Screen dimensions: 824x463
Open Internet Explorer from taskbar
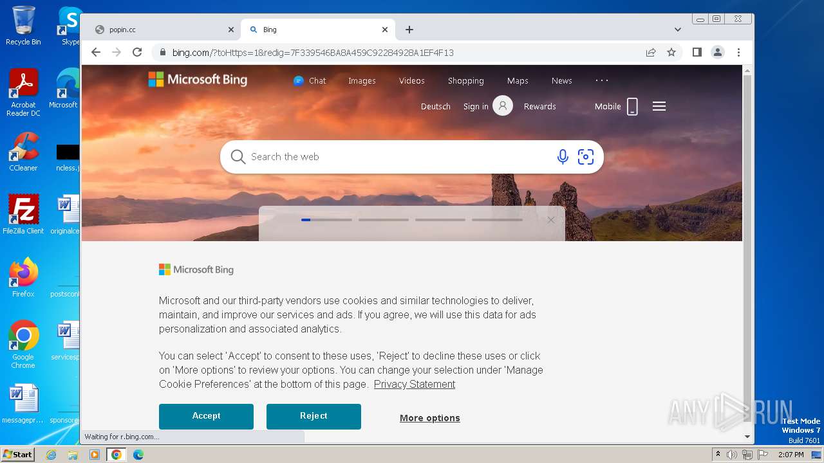click(x=51, y=455)
